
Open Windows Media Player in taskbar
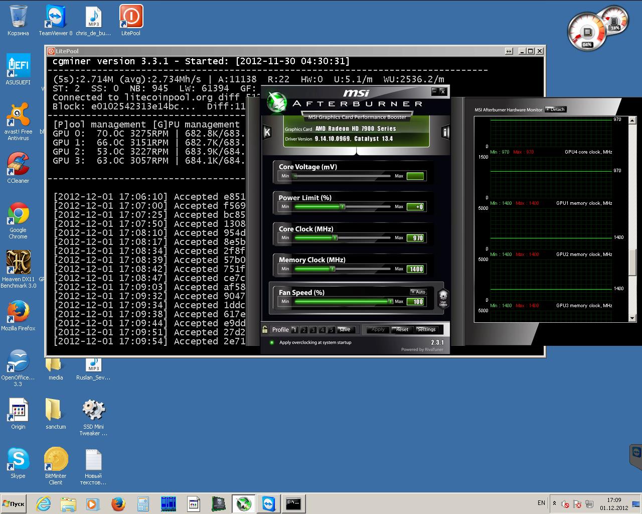point(93,504)
